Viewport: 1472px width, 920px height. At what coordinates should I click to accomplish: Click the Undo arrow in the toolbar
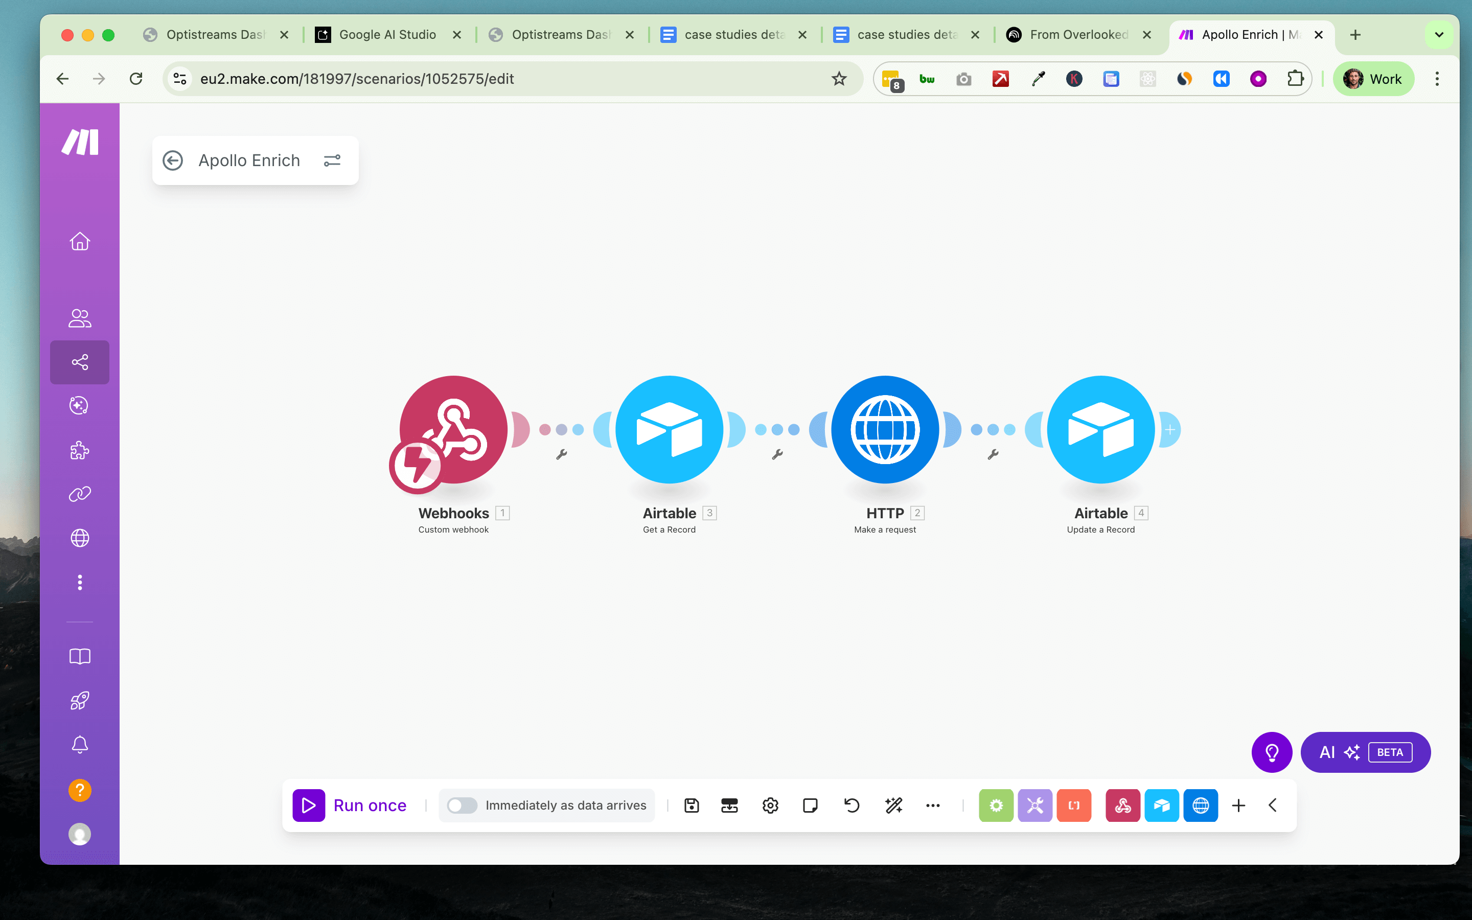[x=852, y=806]
